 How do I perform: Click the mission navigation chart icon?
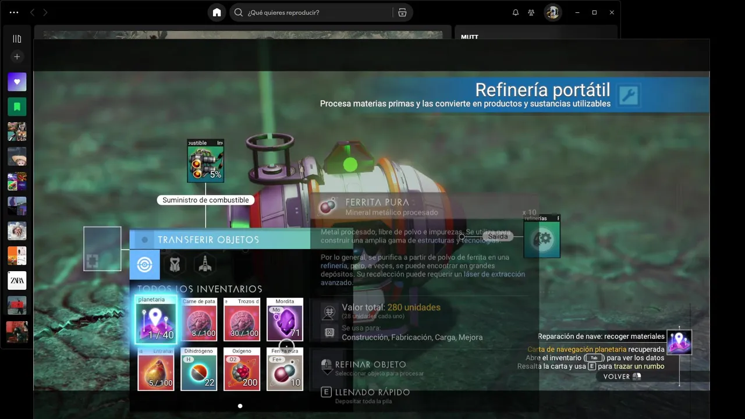(679, 342)
